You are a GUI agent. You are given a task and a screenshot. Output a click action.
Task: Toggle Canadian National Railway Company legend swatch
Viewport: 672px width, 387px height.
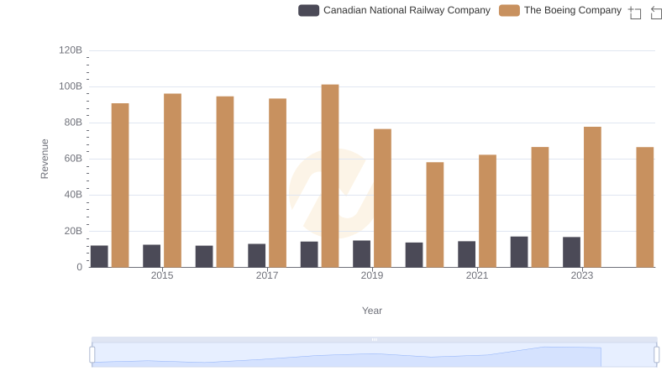click(x=308, y=10)
